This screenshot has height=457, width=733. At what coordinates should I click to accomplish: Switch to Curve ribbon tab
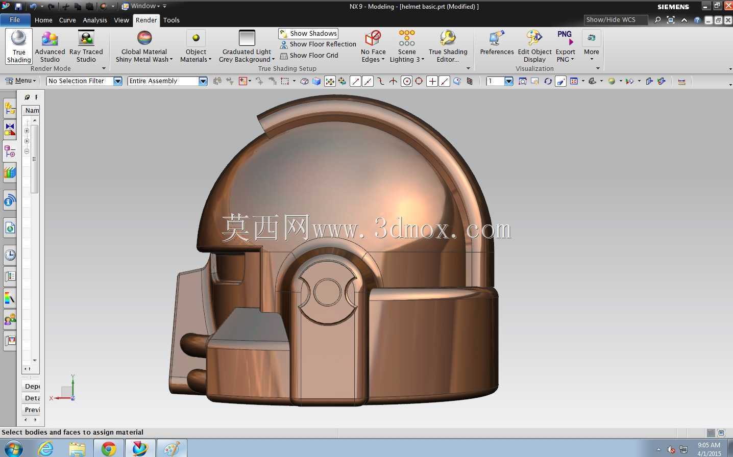67,20
